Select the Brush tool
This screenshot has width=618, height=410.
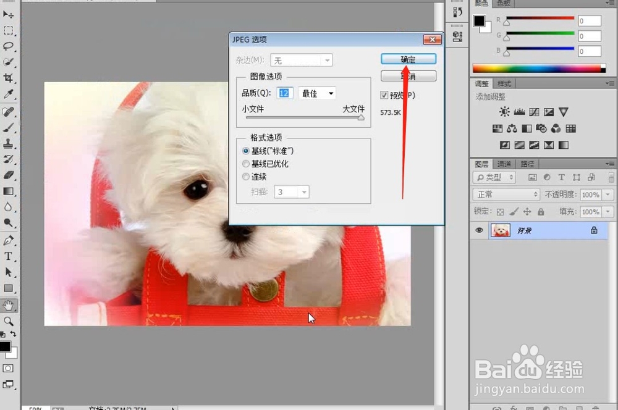[8, 128]
